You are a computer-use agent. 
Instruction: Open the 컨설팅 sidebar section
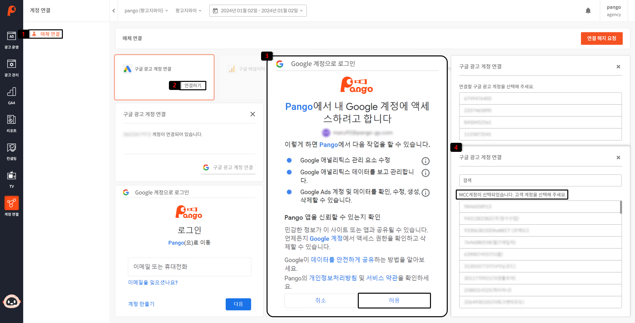tap(12, 152)
